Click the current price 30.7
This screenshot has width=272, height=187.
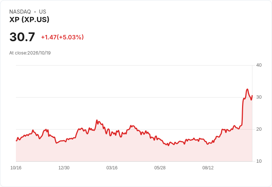22,37
